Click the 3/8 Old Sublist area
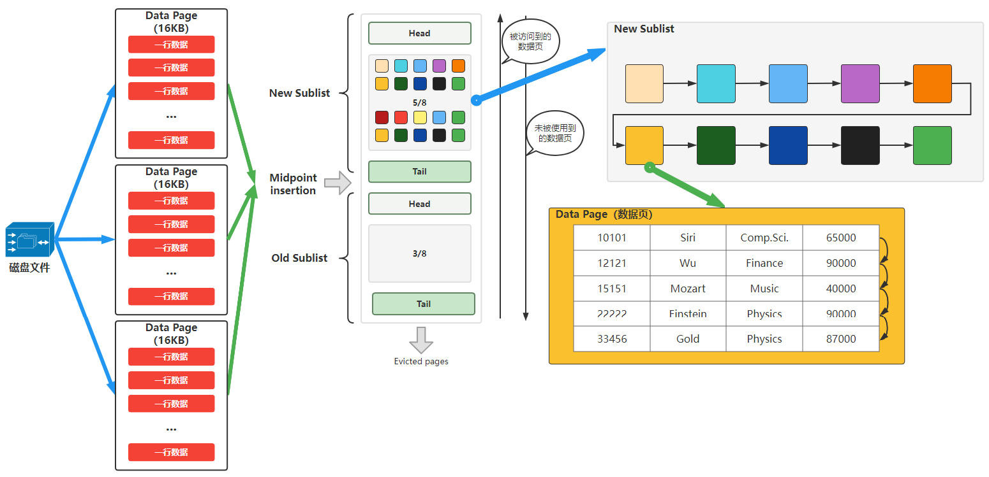The width and height of the screenshot is (989, 477). click(x=419, y=253)
